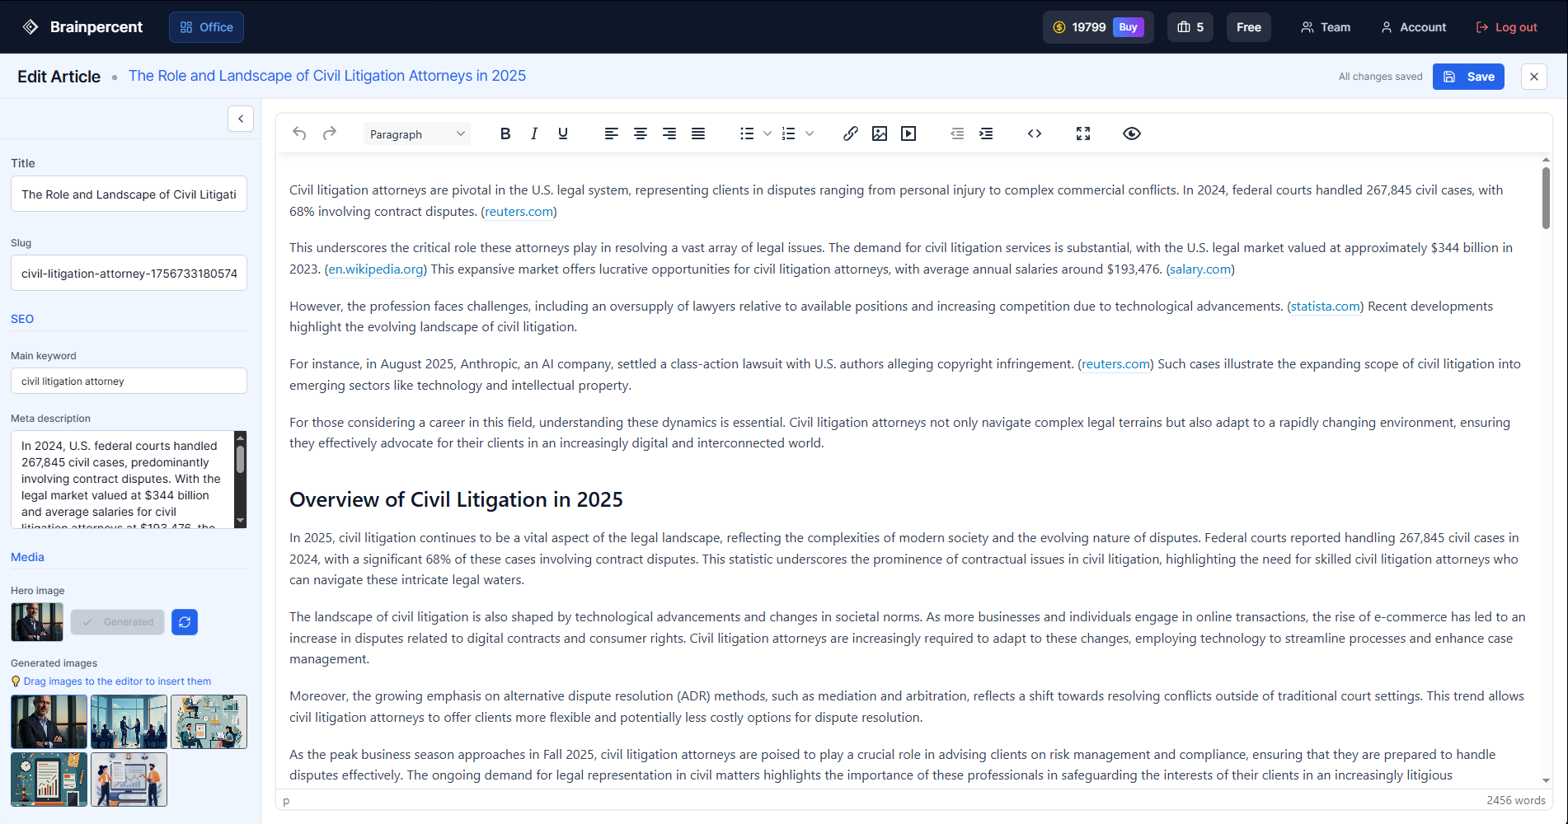Toggle underline formatting

[x=563, y=133]
